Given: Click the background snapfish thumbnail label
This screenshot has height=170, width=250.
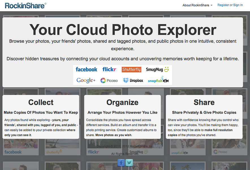Looking at the screenshot, I should point(180,152).
